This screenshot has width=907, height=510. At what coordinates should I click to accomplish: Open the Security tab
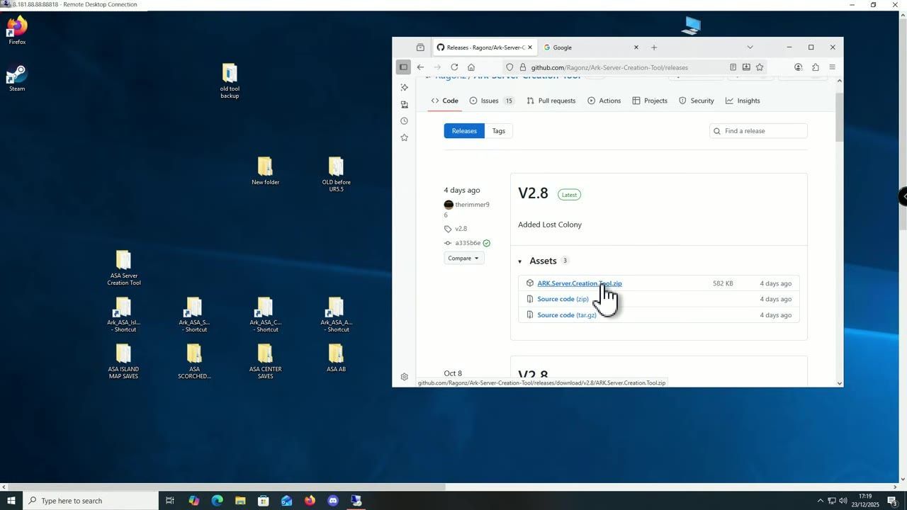[x=697, y=101]
